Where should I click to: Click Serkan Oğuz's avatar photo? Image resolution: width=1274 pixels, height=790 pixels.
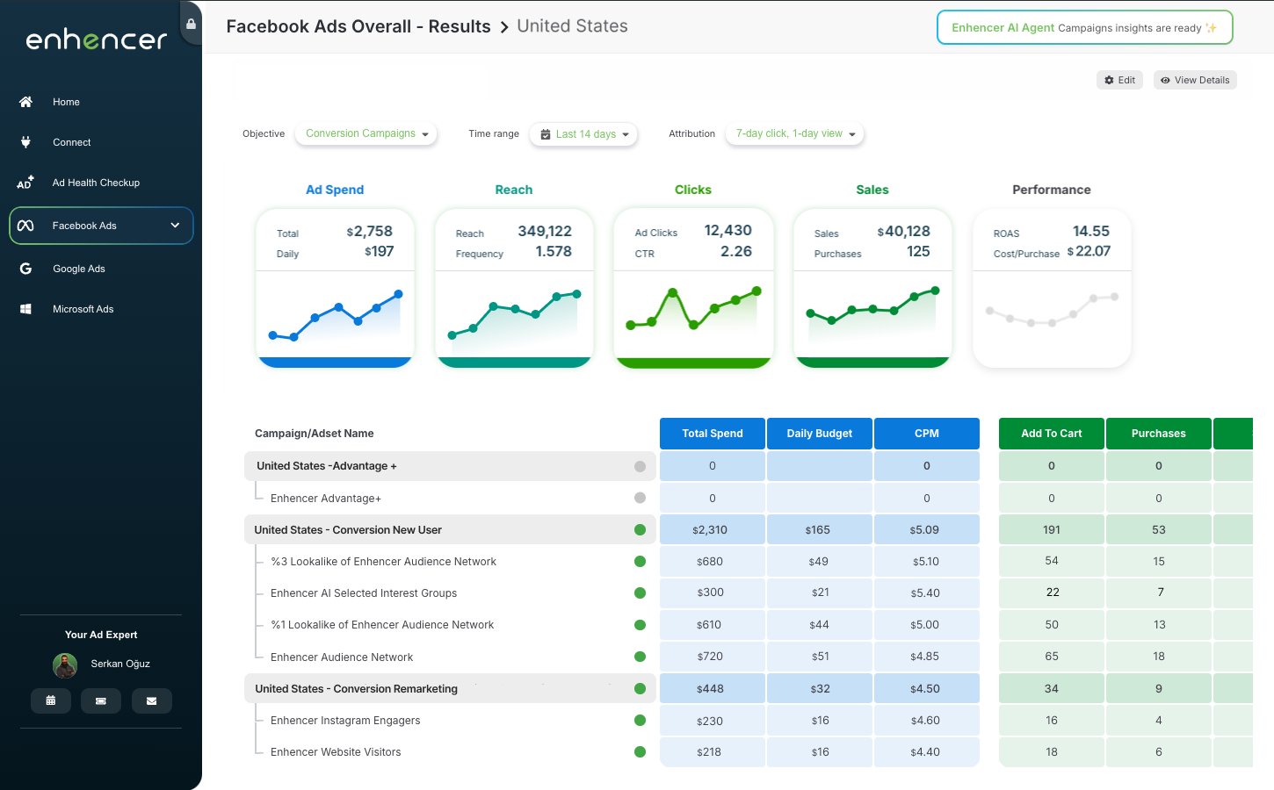click(65, 665)
